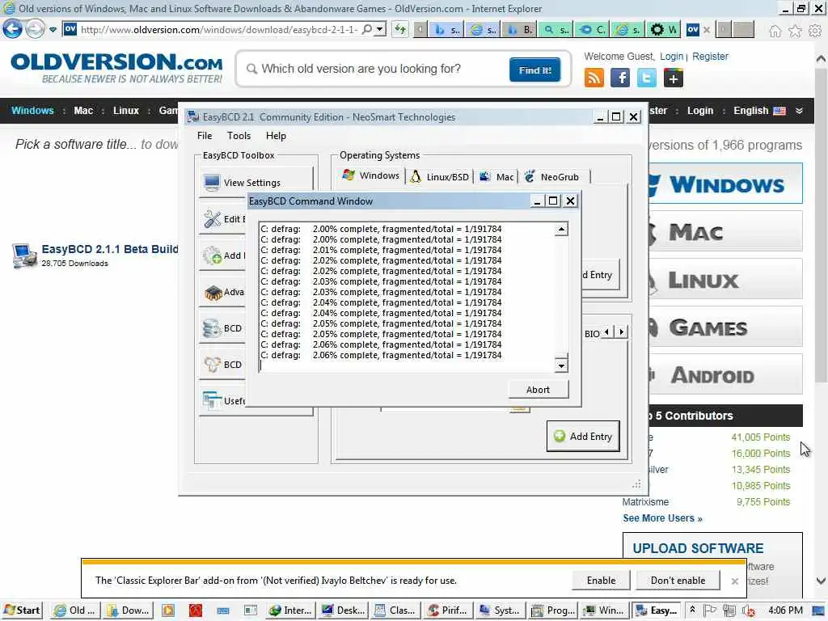Select Mac in the site navigation bar
Image resolution: width=828 pixels, height=621 pixels.
[x=83, y=110]
